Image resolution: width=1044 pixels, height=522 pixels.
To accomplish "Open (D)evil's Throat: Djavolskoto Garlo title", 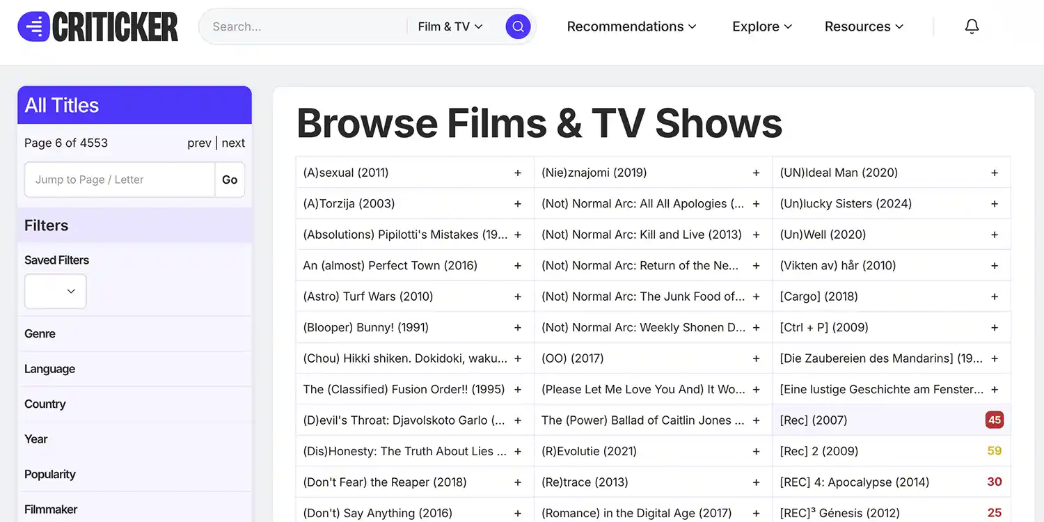I will pos(404,420).
